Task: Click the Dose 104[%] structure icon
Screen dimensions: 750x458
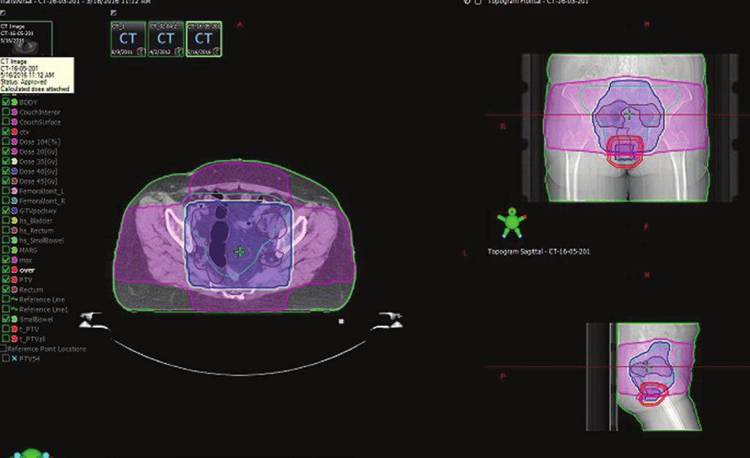Action: [x=15, y=142]
